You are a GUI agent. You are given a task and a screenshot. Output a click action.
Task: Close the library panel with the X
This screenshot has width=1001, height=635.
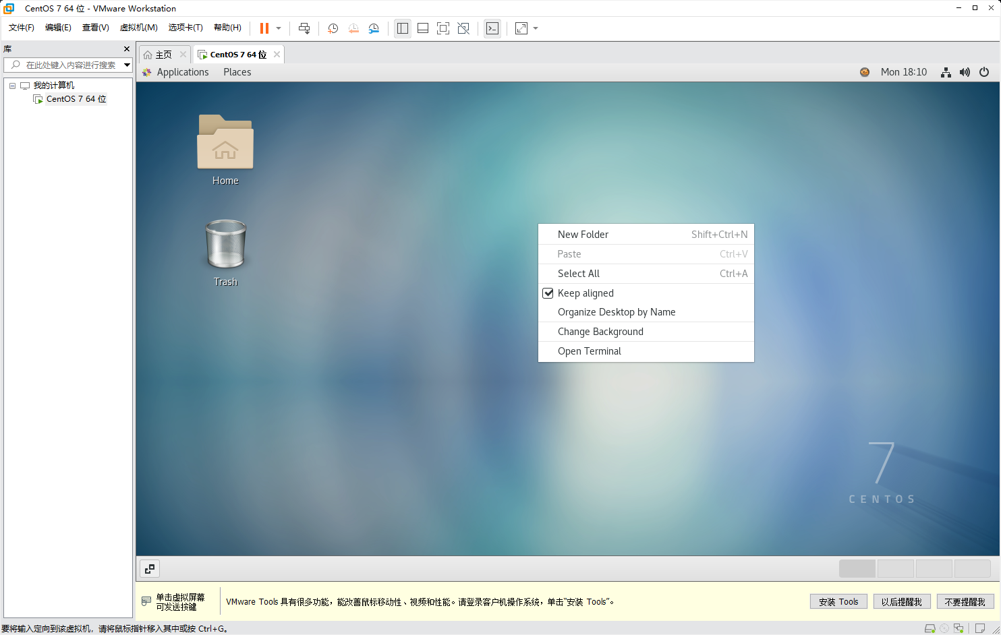pos(127,49)
